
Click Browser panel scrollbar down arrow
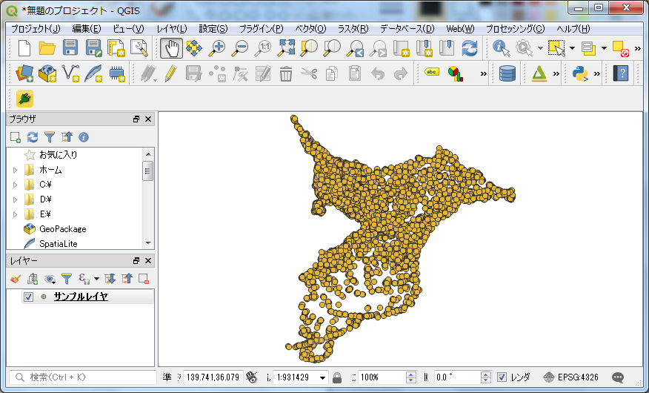click(148, 243)
